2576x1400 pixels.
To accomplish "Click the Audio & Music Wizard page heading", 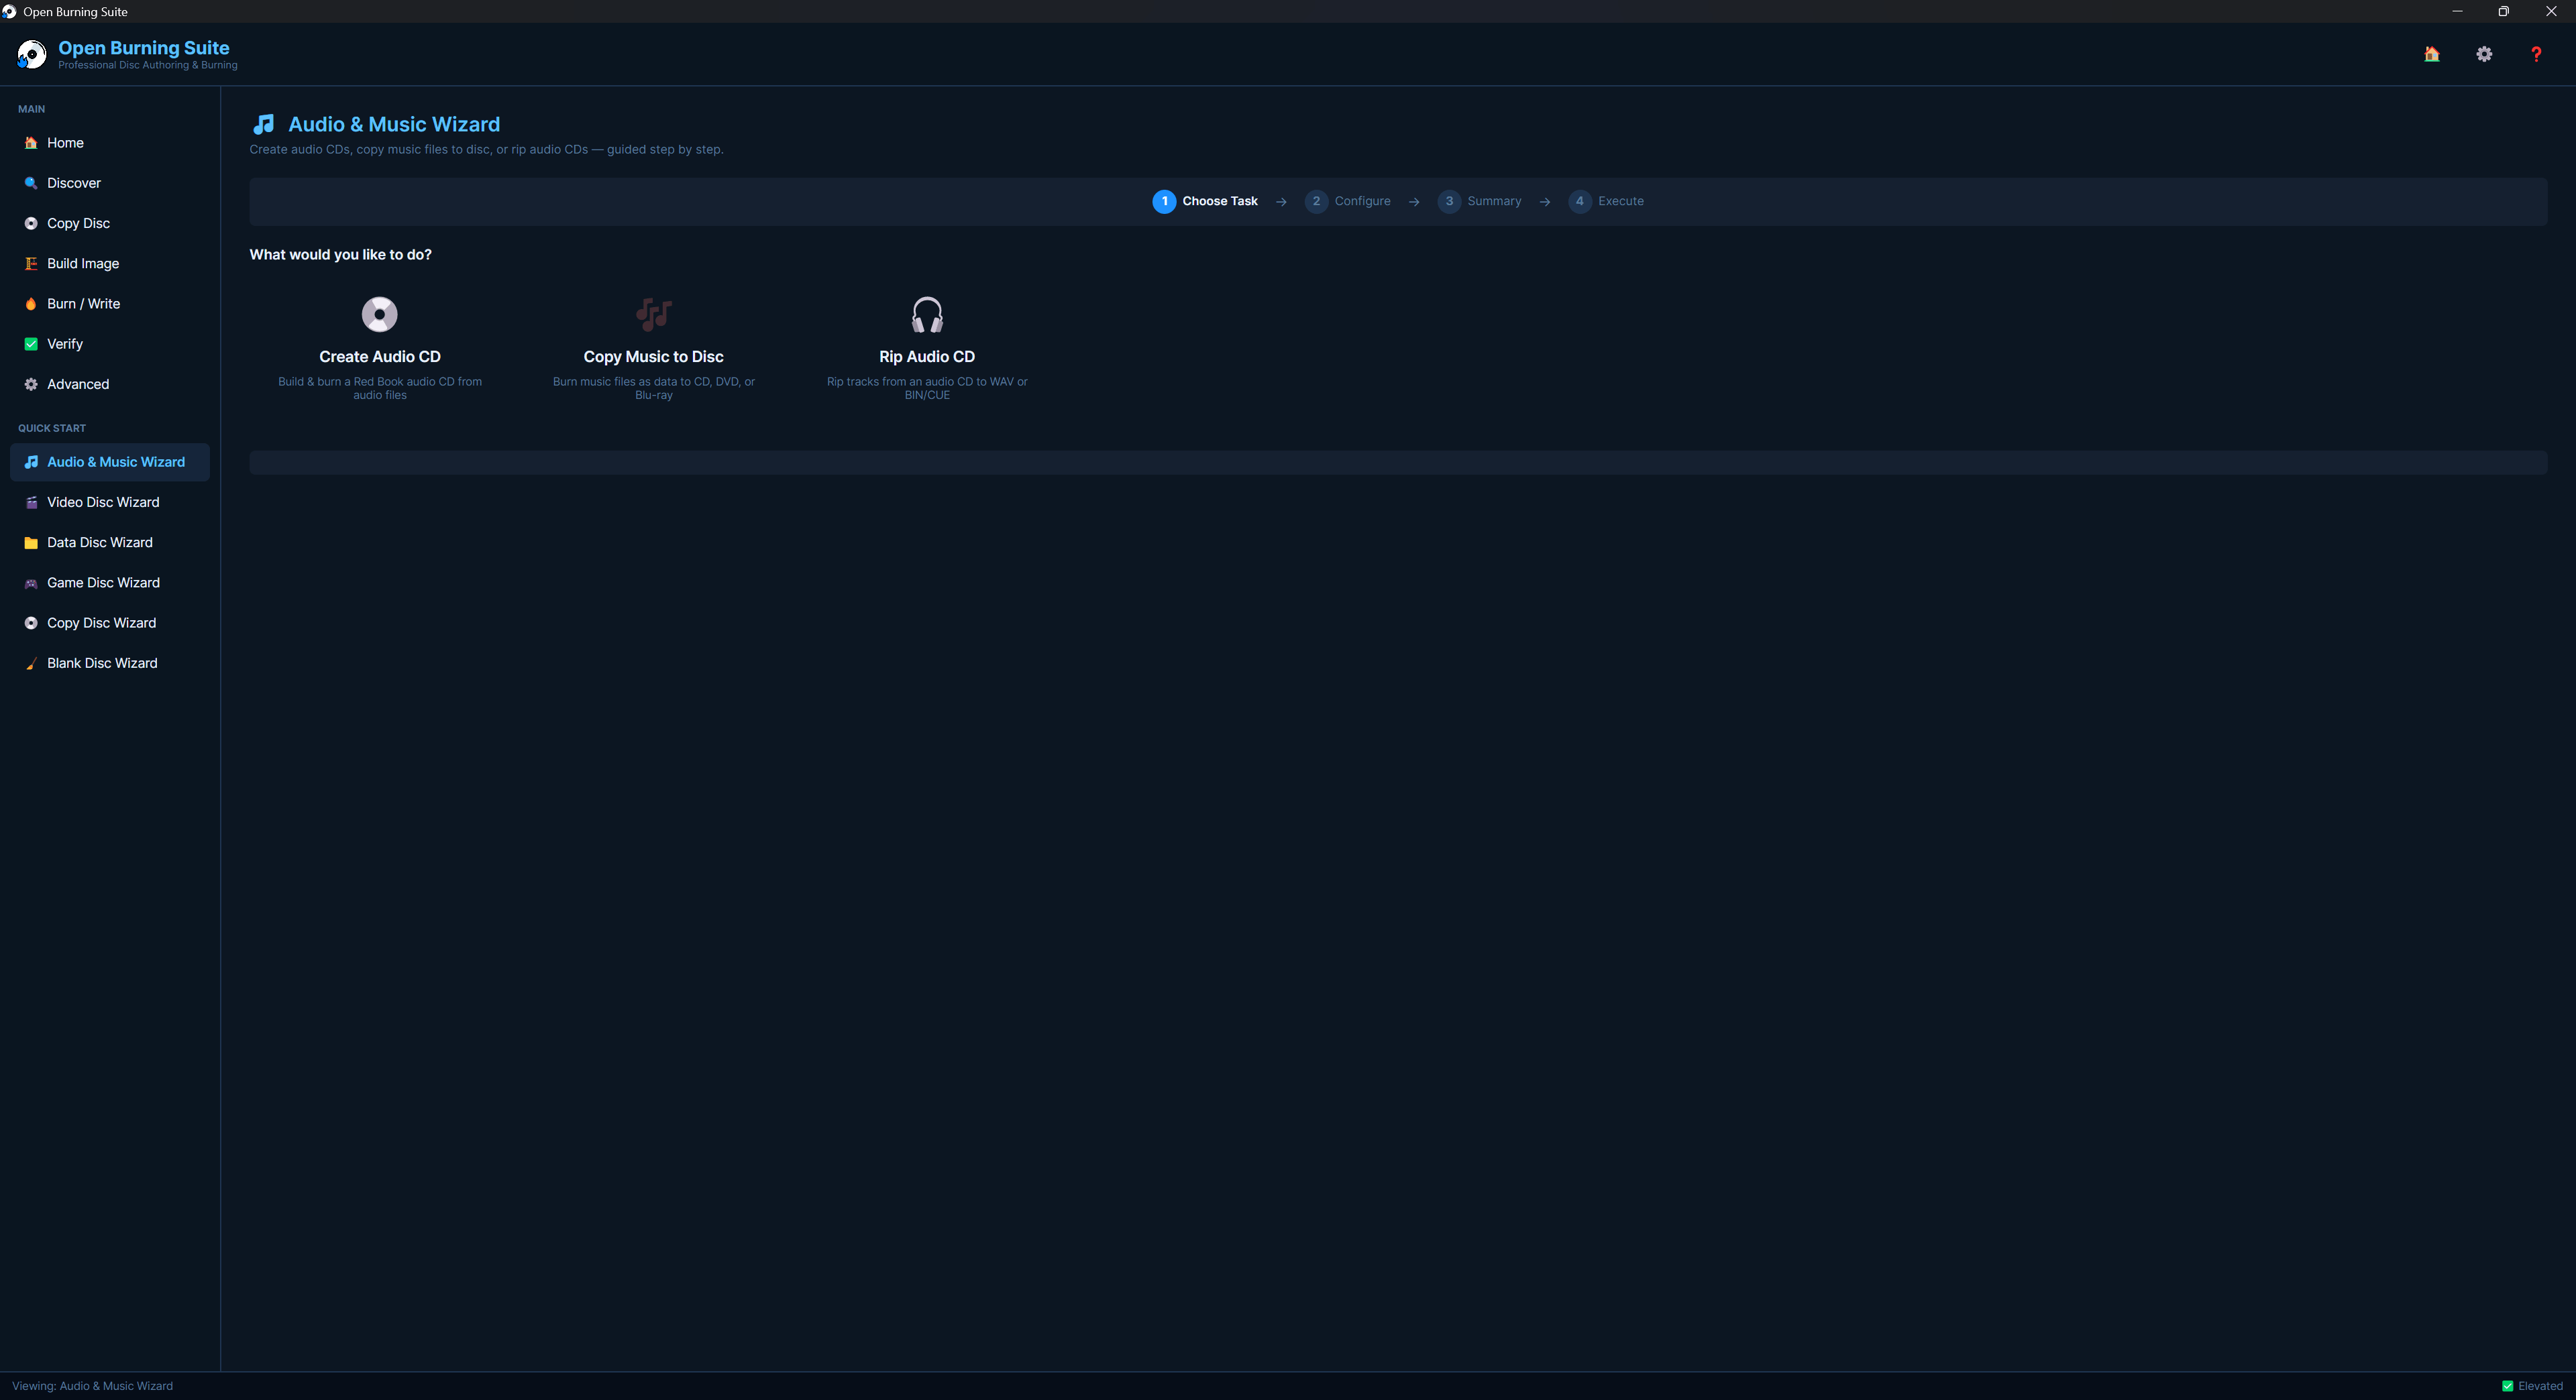I will pos(394,124).
